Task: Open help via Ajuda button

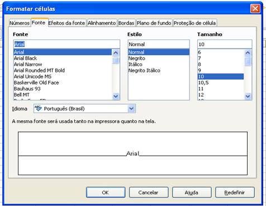Action: [192, 192]
